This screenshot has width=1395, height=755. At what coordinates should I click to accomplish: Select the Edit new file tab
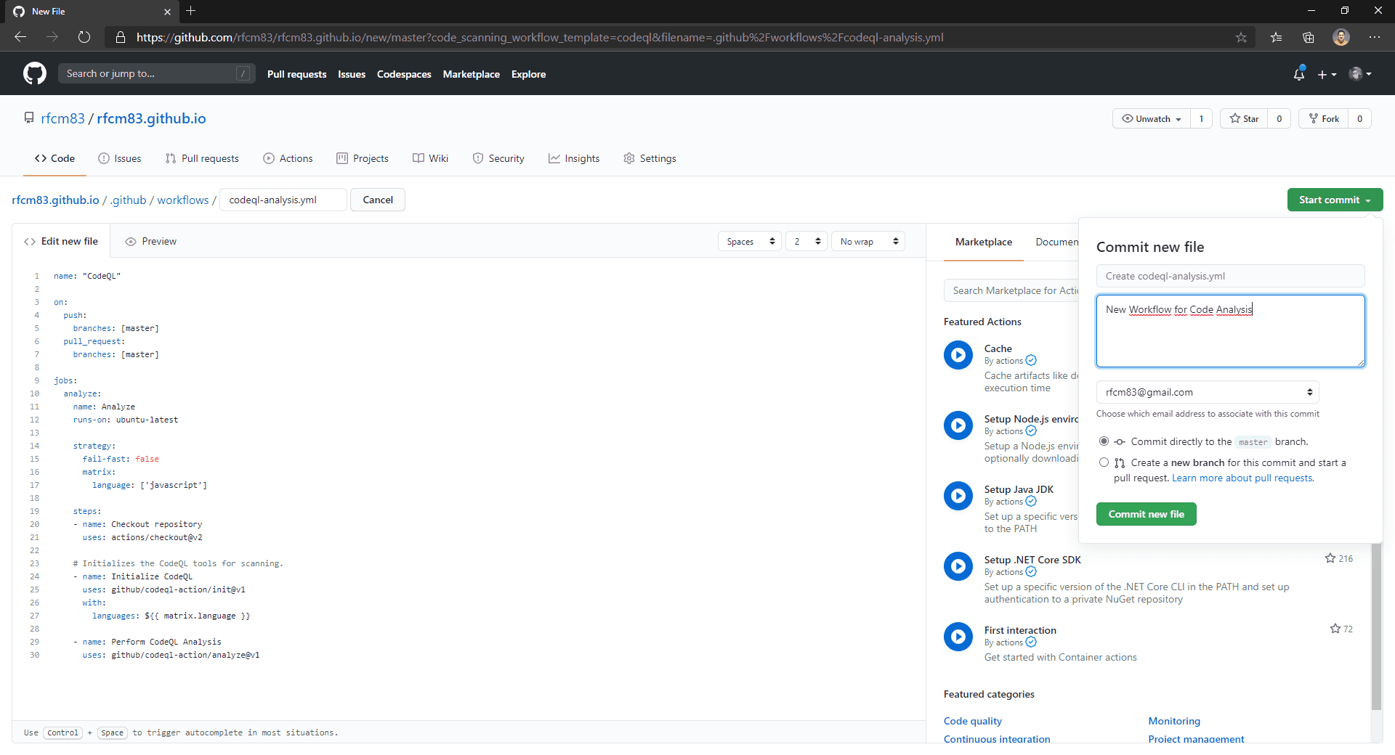61,241
